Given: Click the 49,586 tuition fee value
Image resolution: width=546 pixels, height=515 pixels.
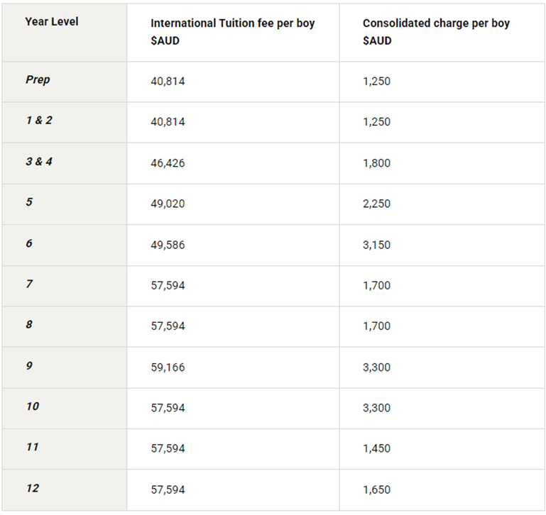Looking at the screenshot, I should click(x=168, y=245).
